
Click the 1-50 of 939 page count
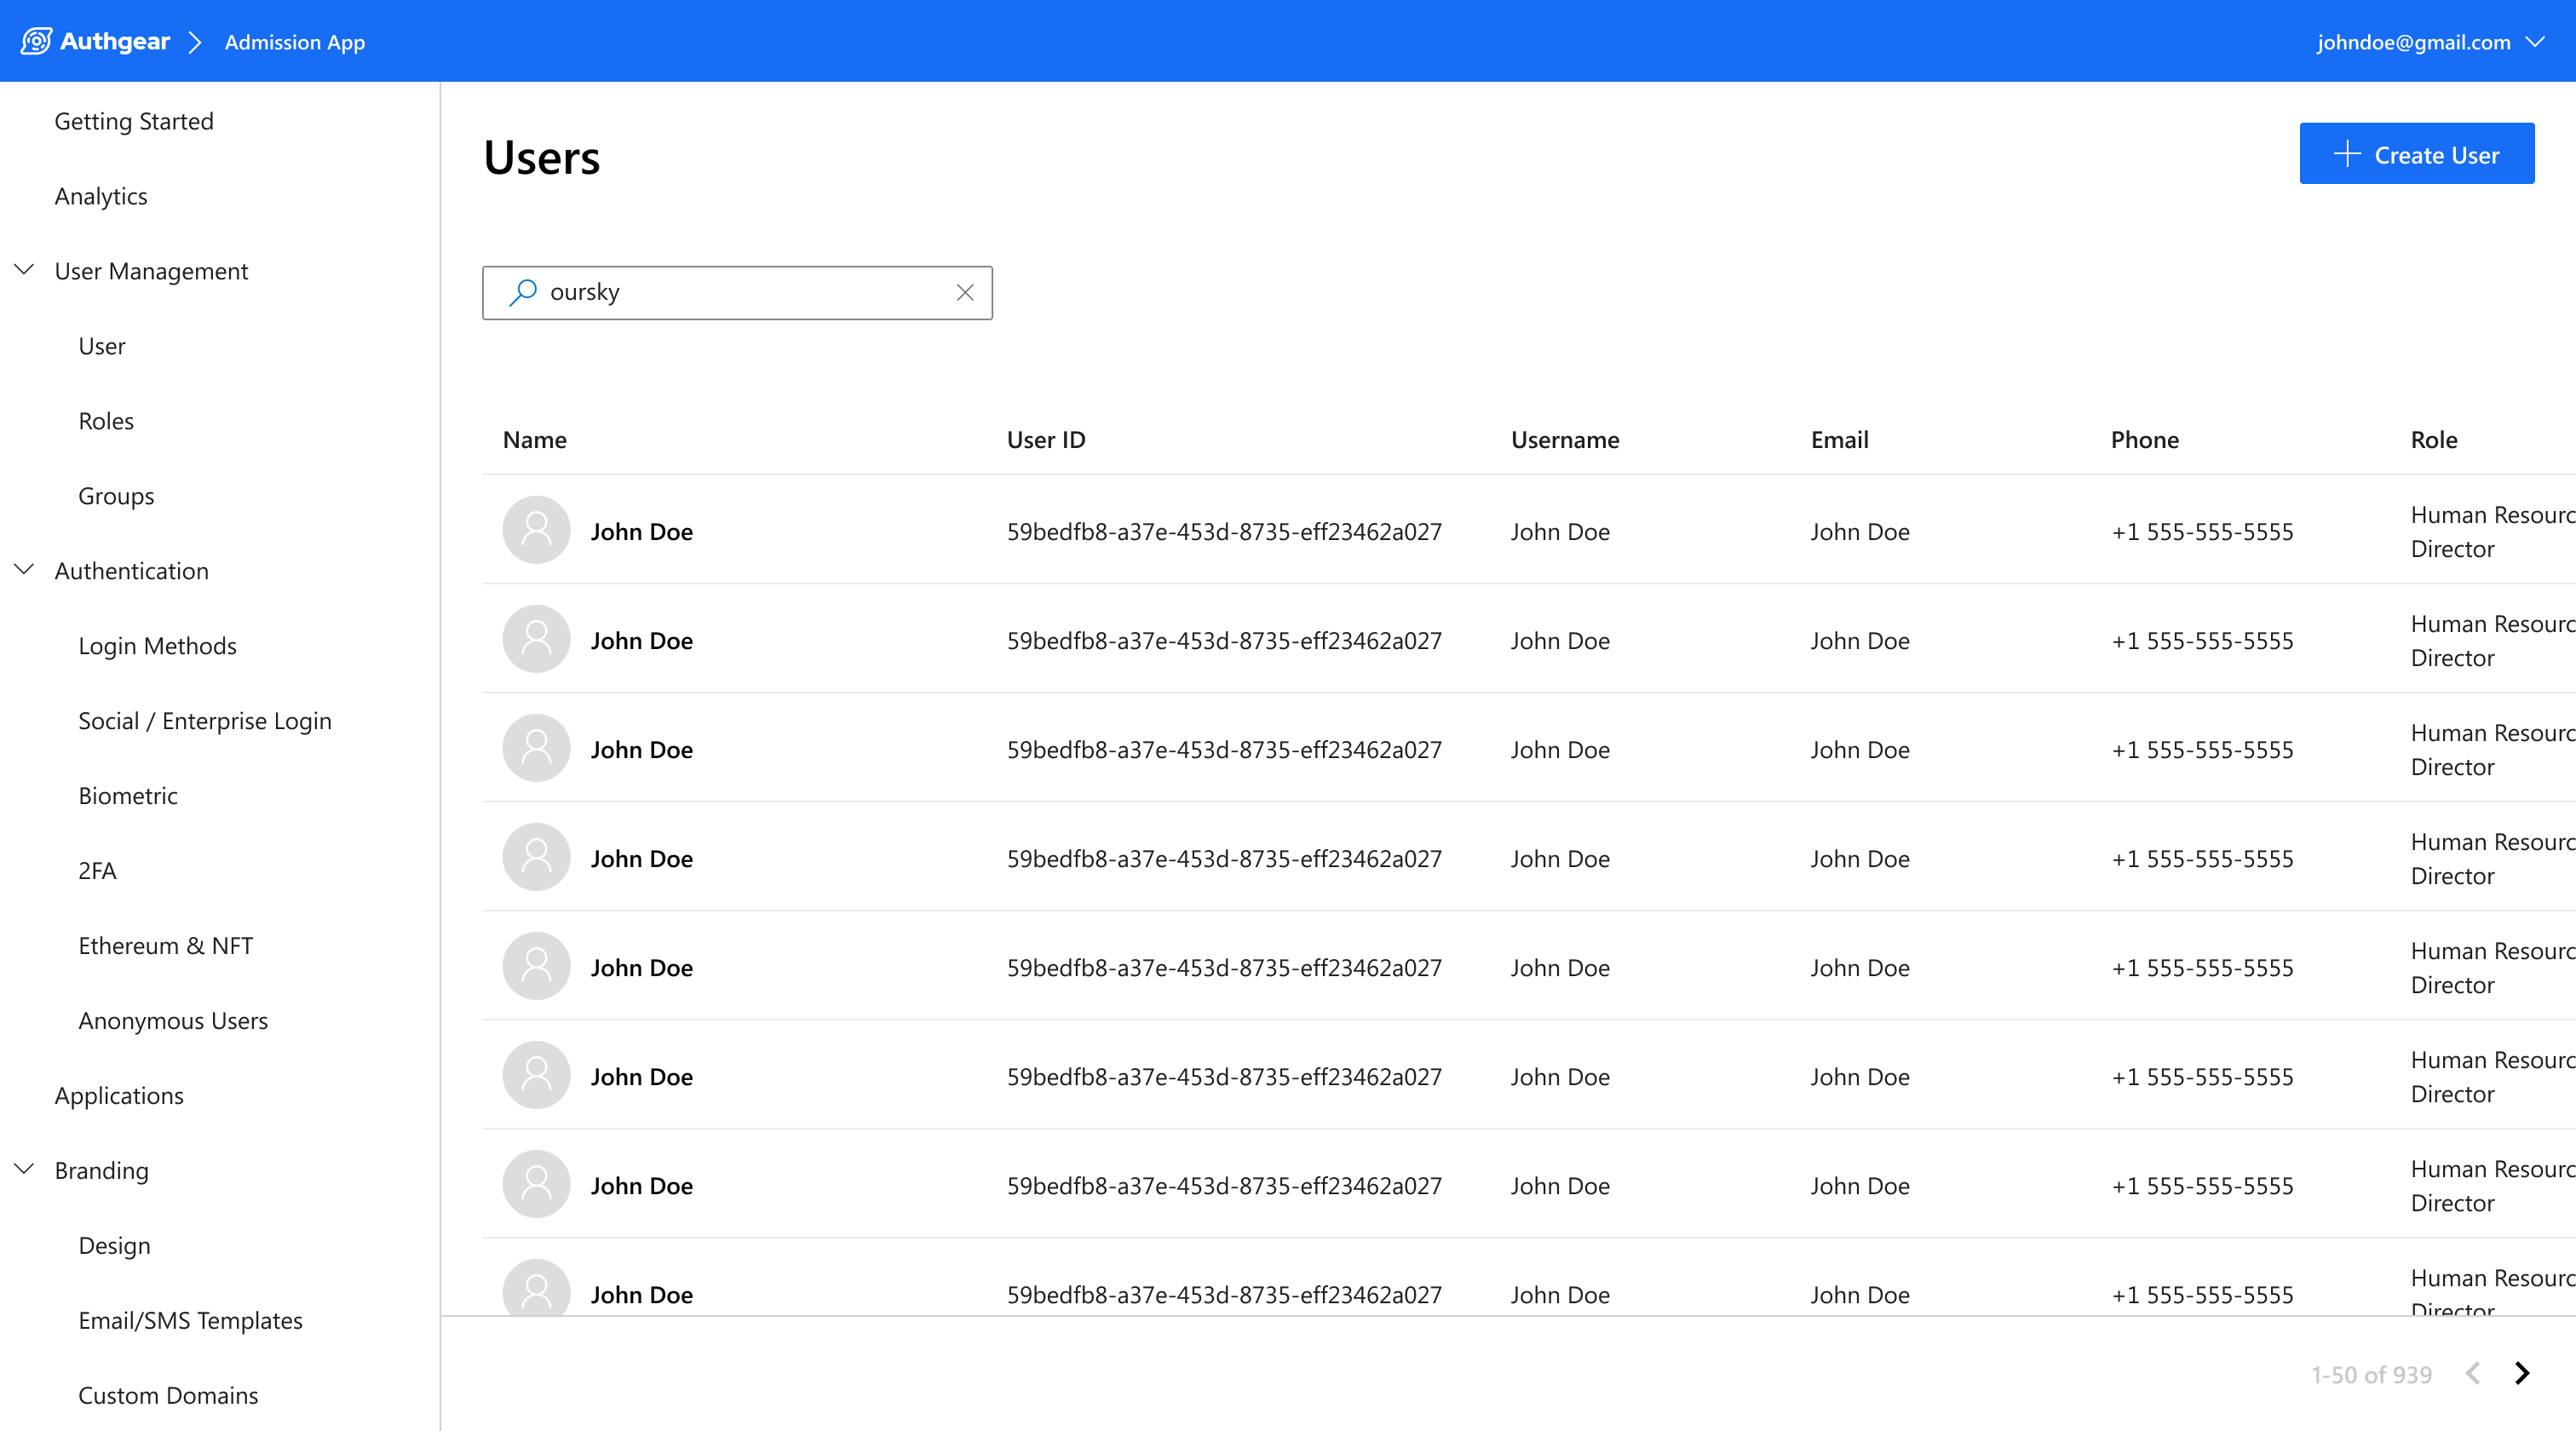coord(2371,1374)
